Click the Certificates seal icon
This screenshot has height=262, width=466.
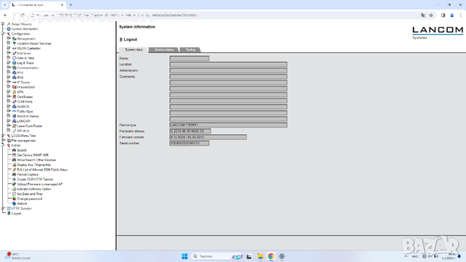coord(14,97)
